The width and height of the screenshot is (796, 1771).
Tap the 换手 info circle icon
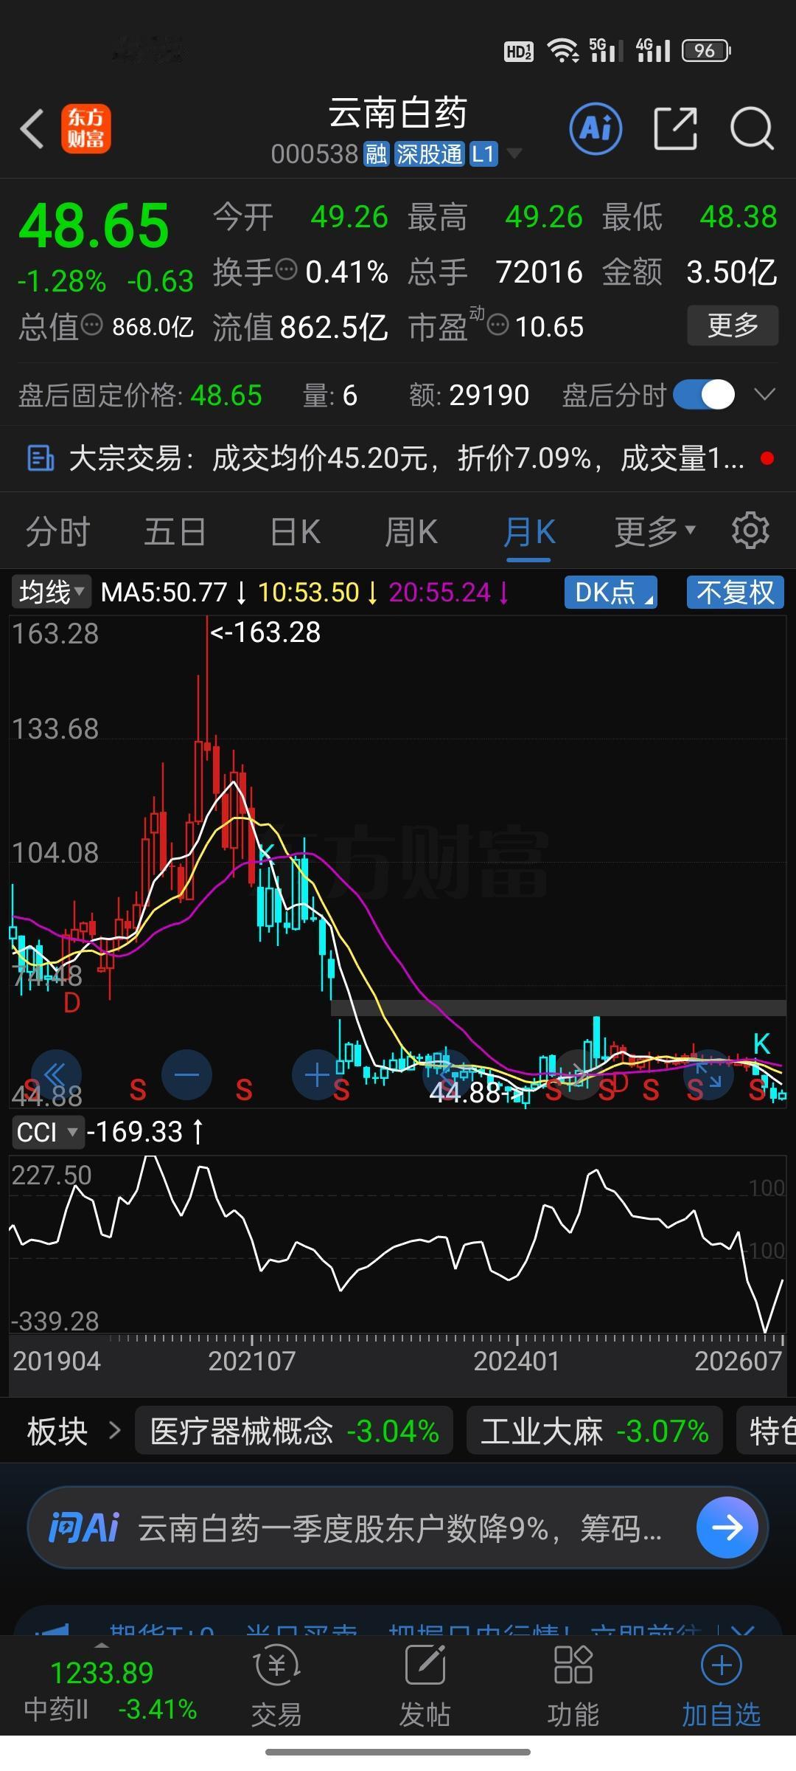coord(286,269)
